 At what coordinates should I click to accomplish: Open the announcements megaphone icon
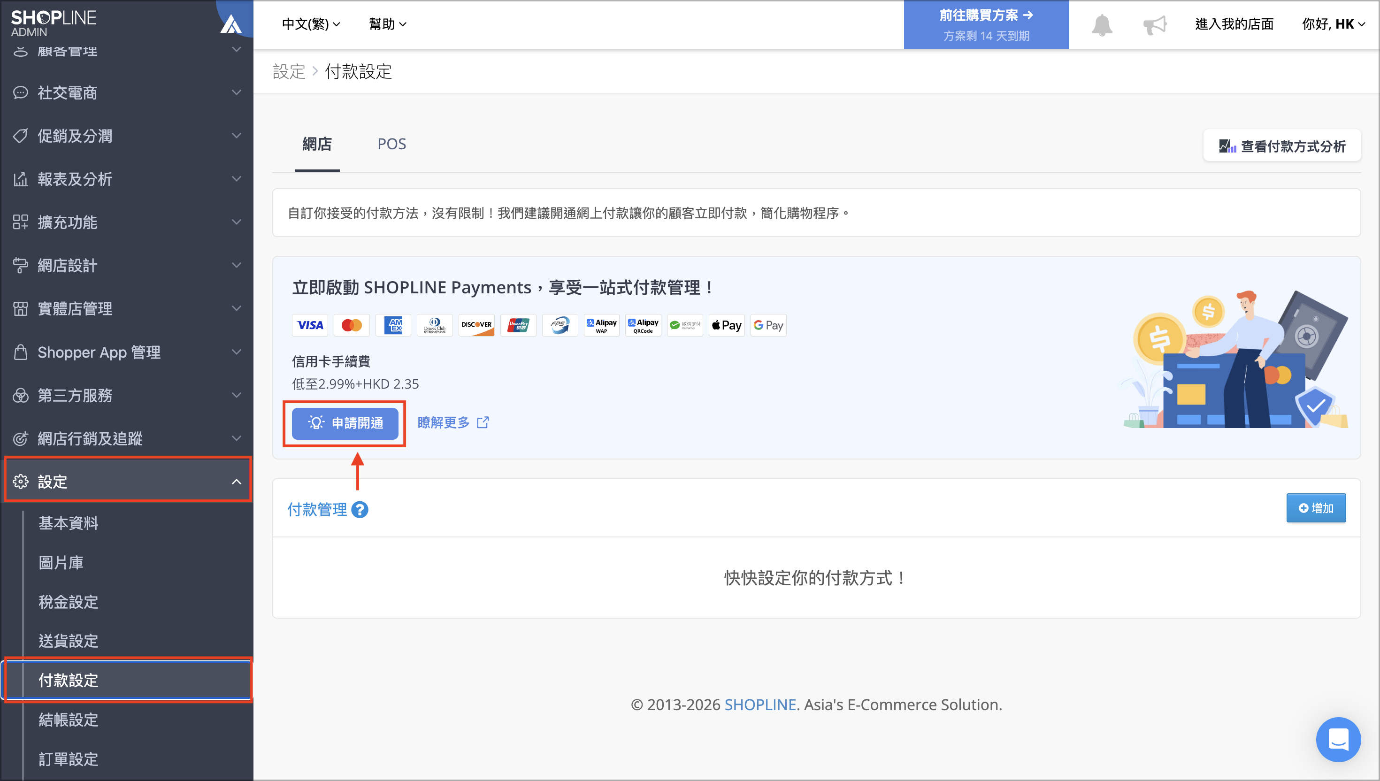1155,25
